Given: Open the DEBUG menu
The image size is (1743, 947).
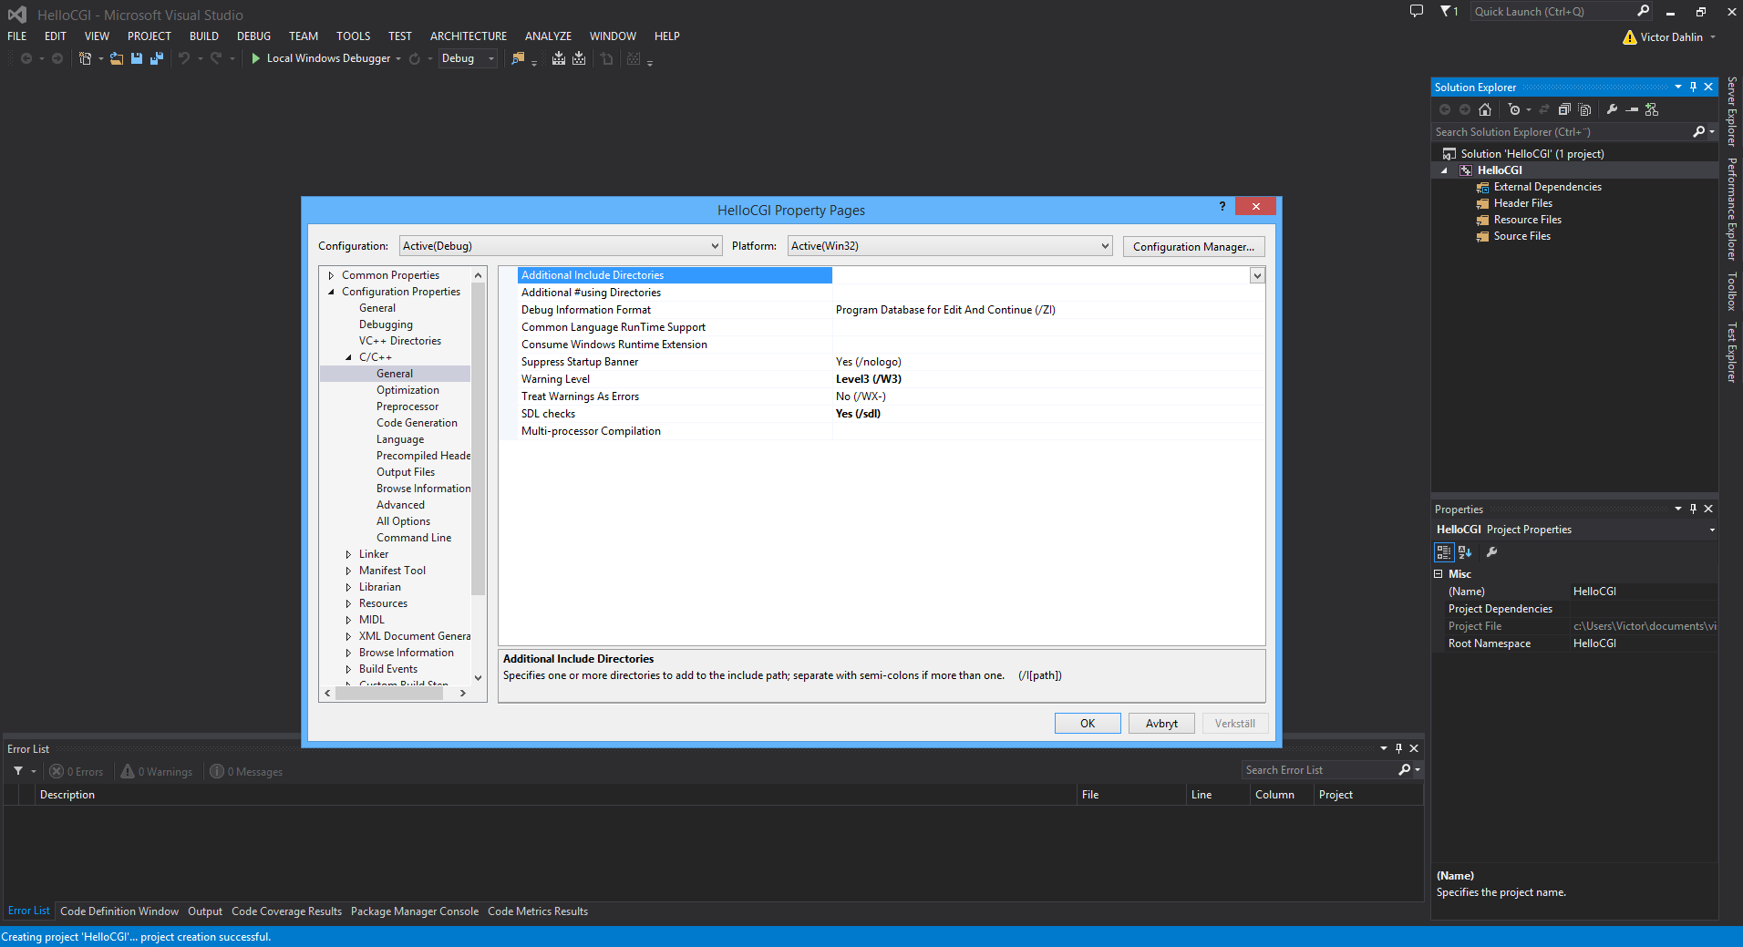Looking at the screenshot, I should click(253, 36).
